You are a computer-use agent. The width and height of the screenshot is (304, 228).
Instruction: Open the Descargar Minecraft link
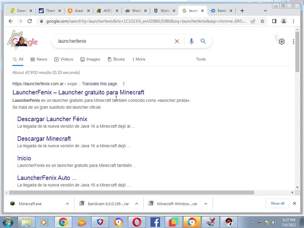(x=44, y=139)
